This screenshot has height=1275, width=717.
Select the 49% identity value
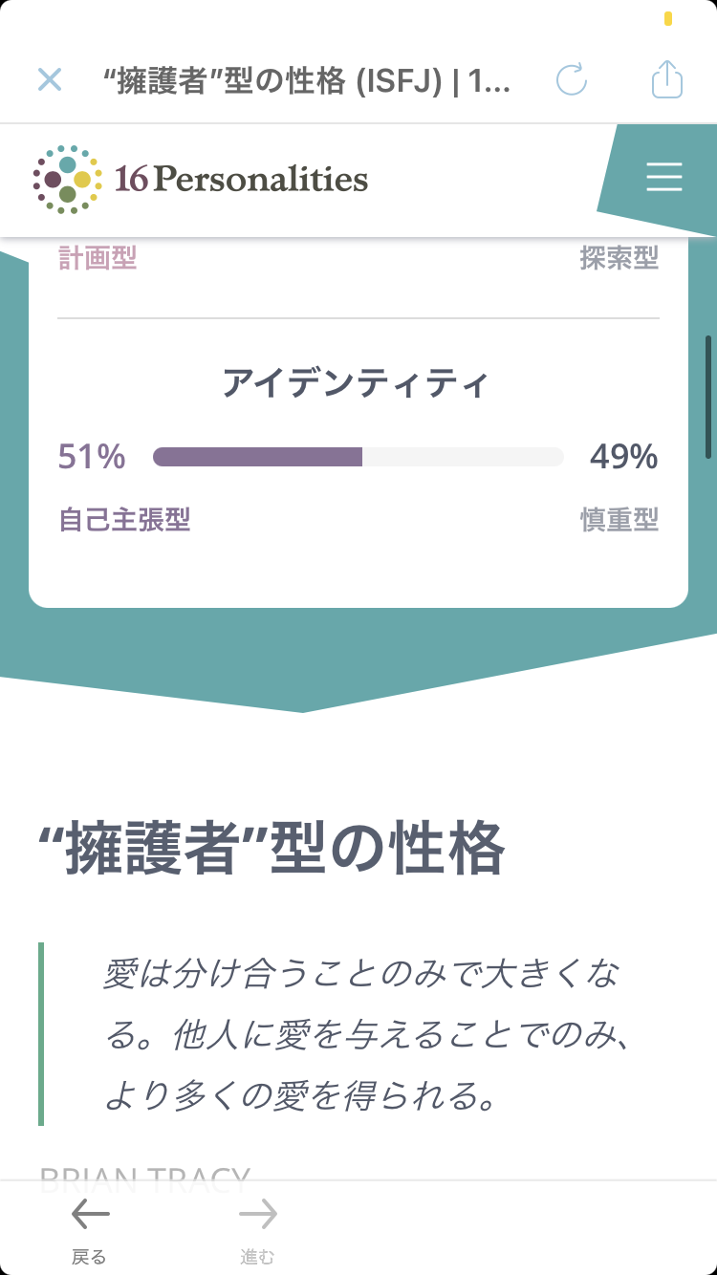coord(624,457)
